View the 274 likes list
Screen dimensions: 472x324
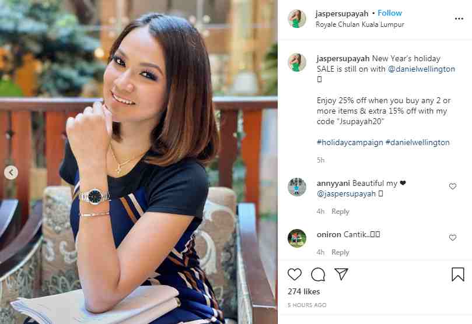coord(304,291)
